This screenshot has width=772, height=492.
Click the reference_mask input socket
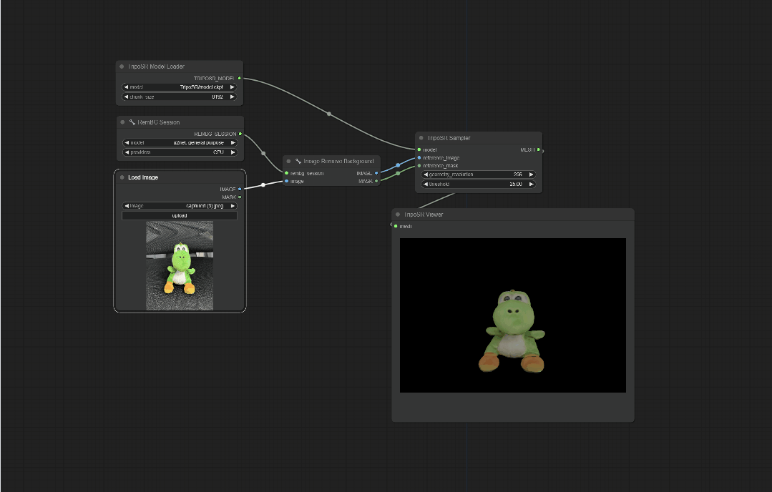coord(419,166)
